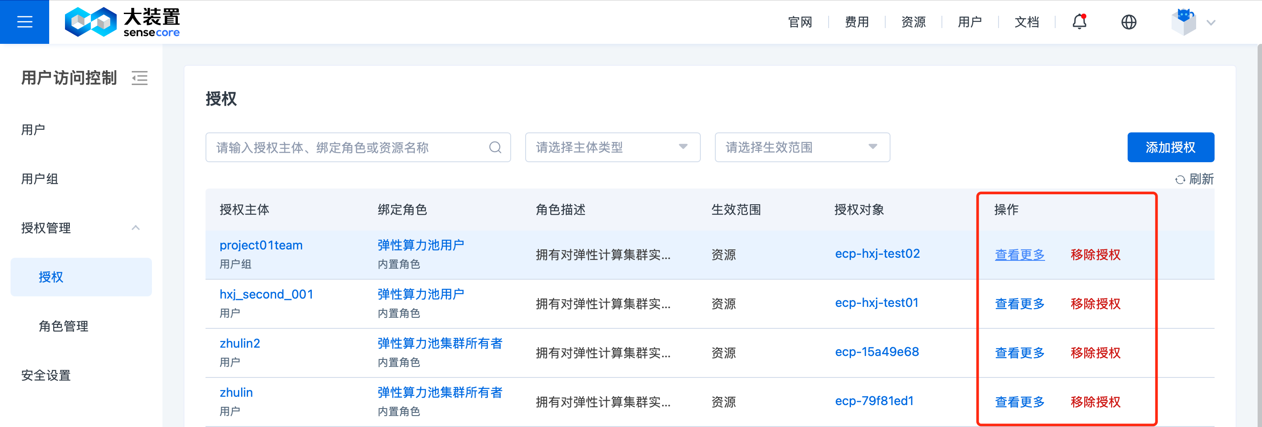
Task: Click the 生效范围 column header
Action: (736, 210)
